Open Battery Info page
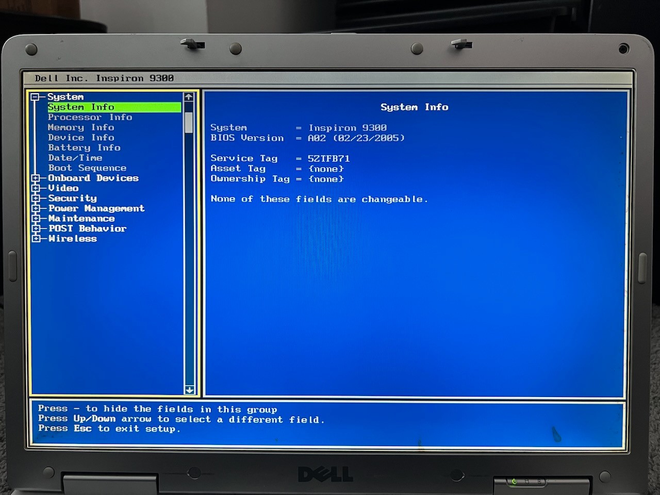 84,148
